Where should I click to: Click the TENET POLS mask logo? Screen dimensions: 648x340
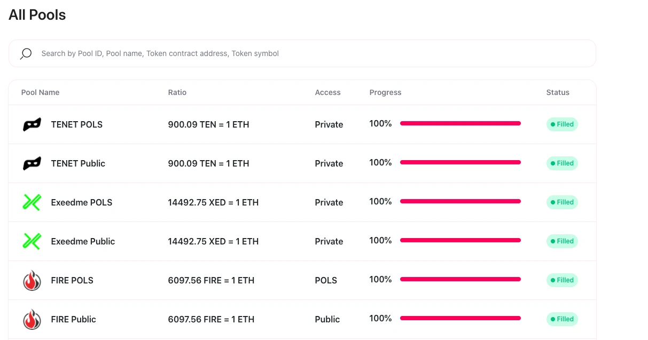[x=32, y=124]
